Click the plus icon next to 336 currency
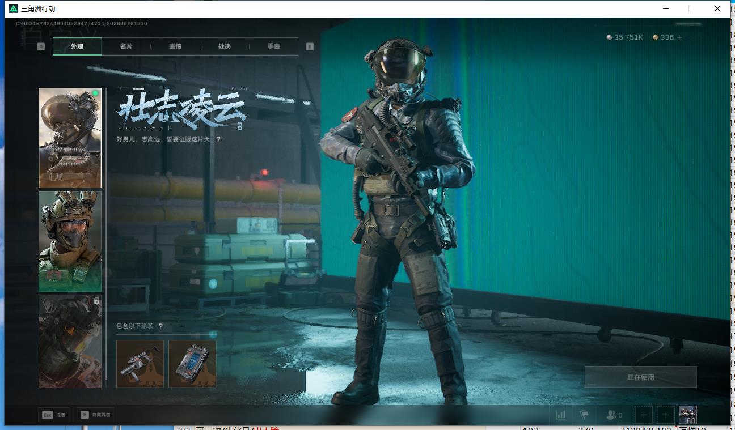Viewport: 735px width, 430px height. (x=679, y=37)
